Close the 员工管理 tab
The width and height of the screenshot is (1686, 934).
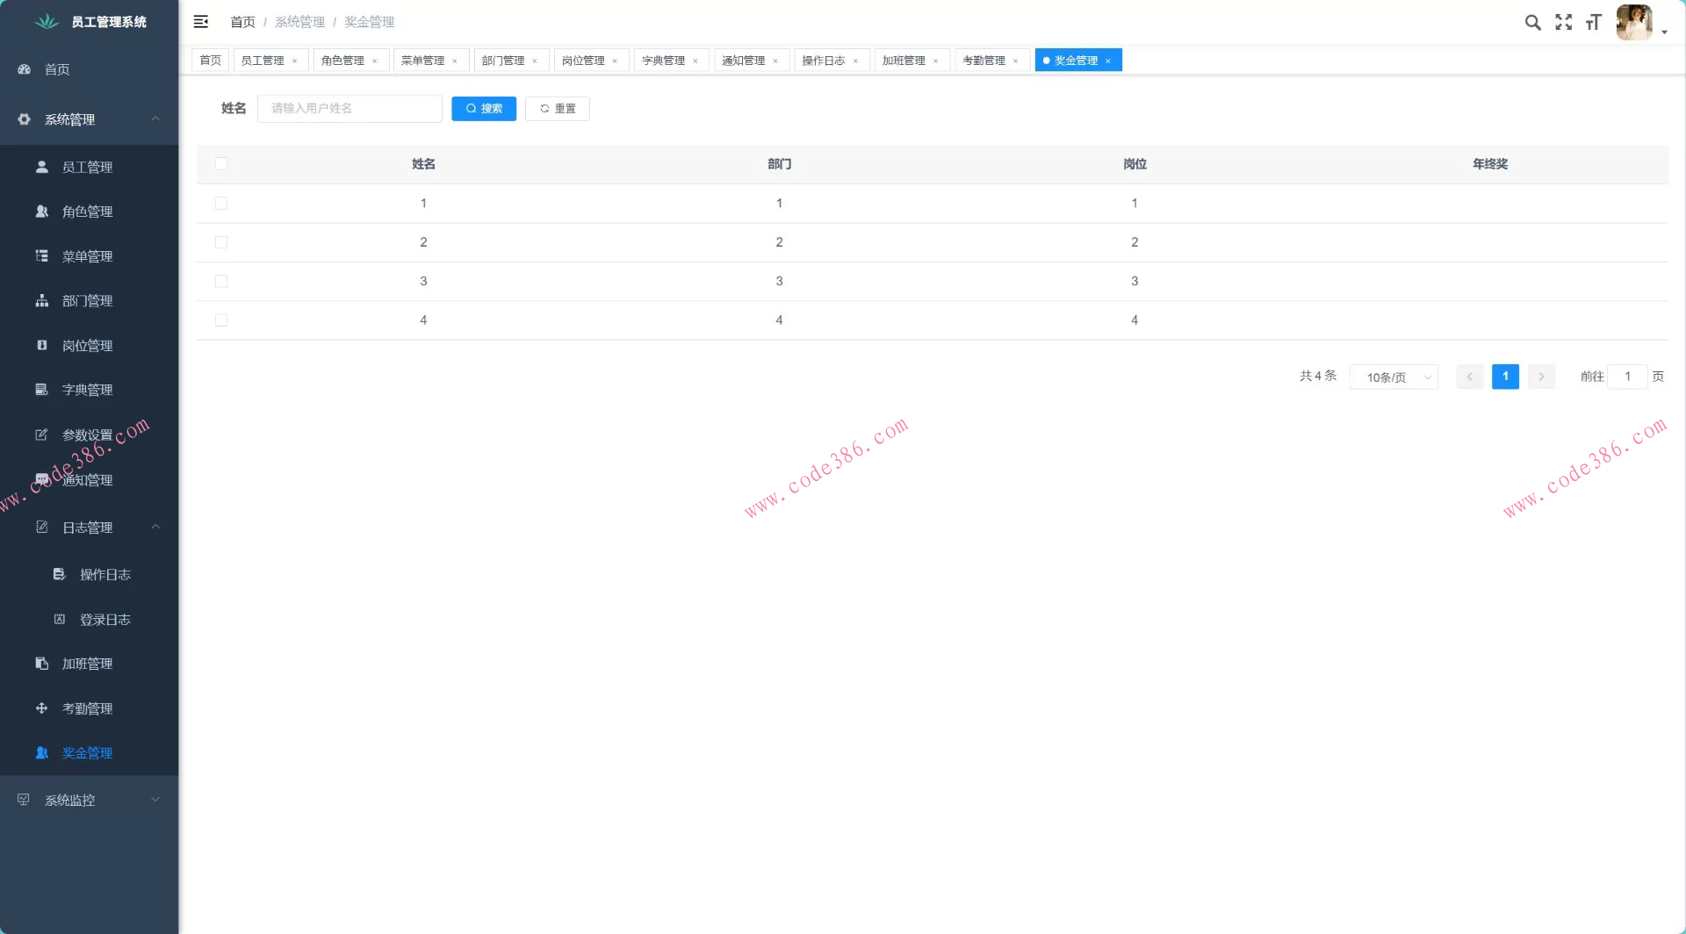[x=294, y=61]
